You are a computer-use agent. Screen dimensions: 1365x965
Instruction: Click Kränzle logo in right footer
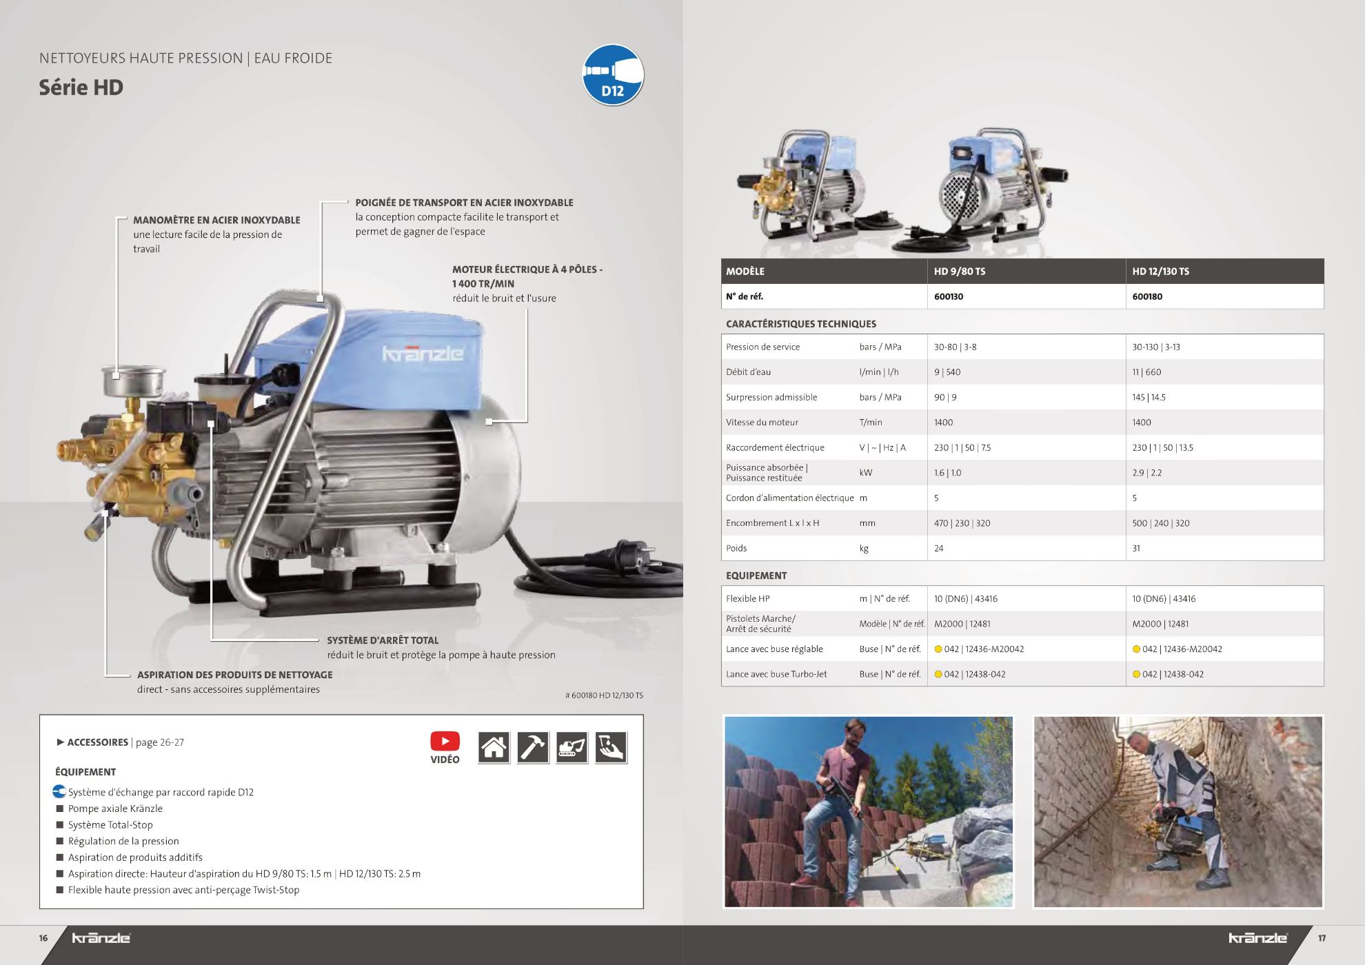point(1257,938)
